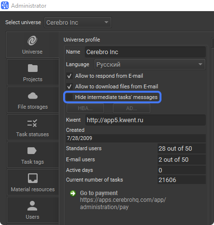Switch to the Projects tab label
This screenshot has height=225, width=214.
pyautogui.click(x=33, y=79)
